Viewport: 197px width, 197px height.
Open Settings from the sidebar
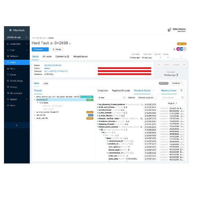click(14, 87)
